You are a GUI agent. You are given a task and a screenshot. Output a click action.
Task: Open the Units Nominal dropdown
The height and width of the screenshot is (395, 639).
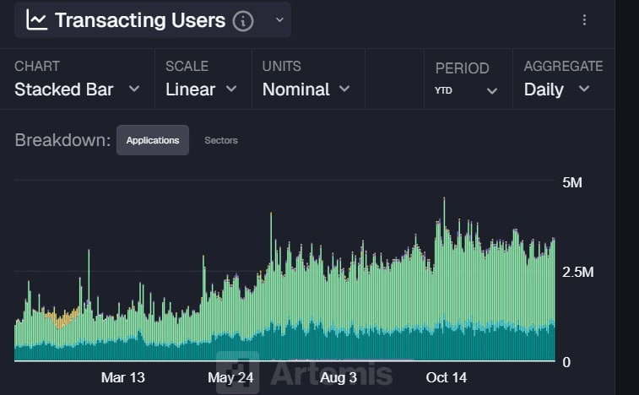(306, 89)
